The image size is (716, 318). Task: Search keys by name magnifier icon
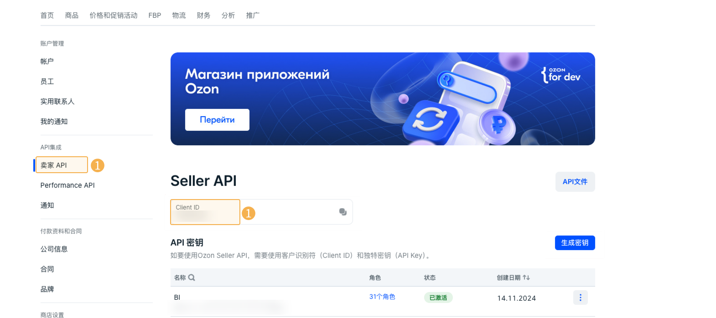pos(192,277)
